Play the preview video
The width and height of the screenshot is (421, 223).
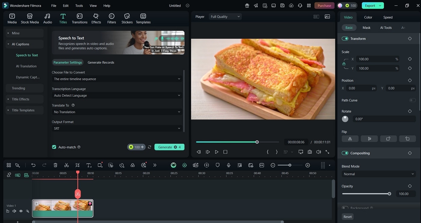[x=217, y=152]
